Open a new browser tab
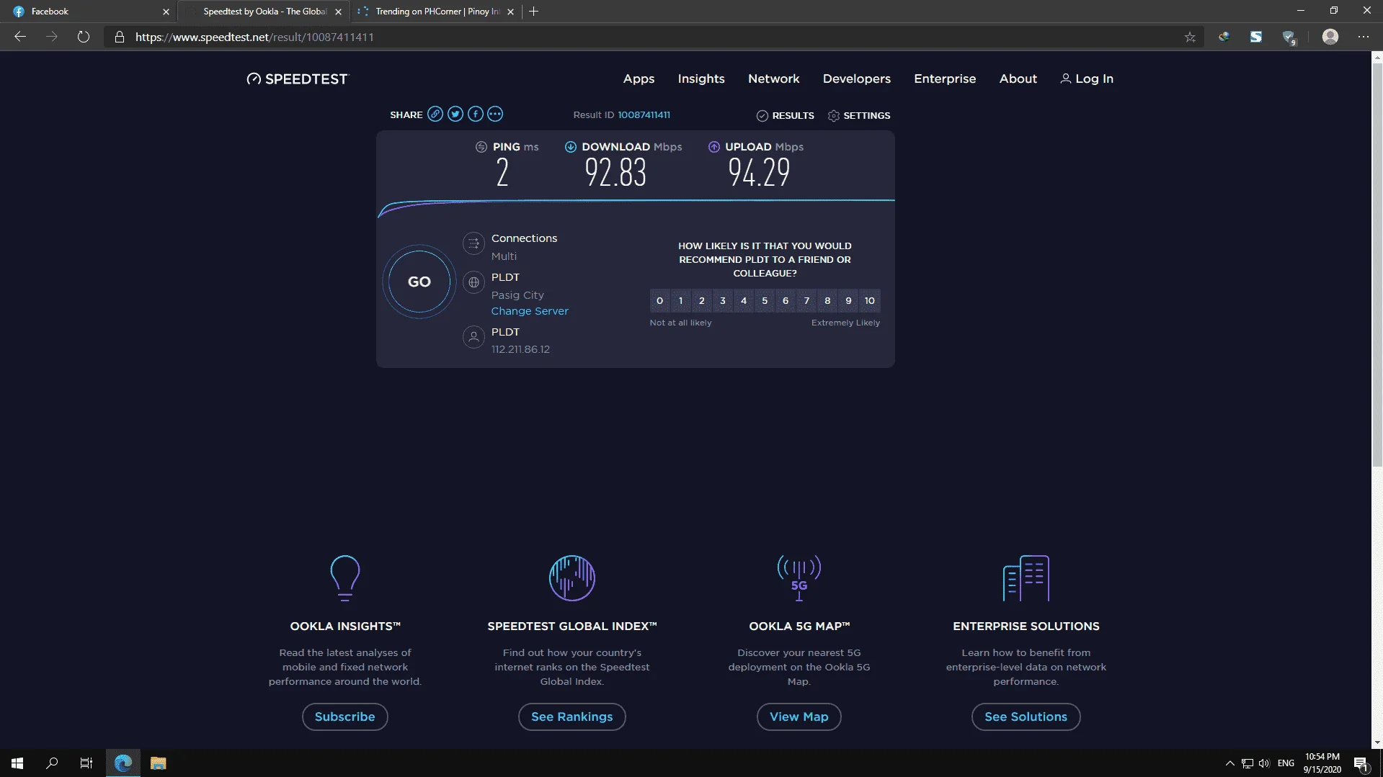Viewport: 1383px width, 777px height. [x=534, y=12]
